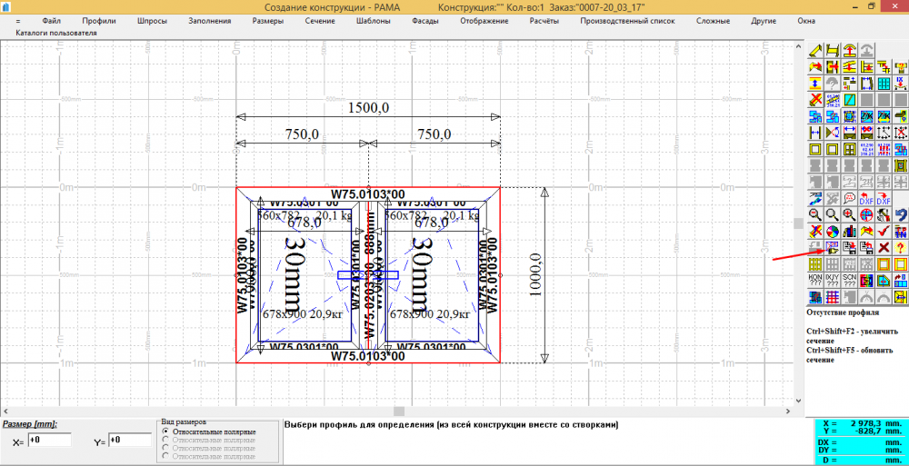The width and height of the screenshot is (909, 466).
Task: Click the cyan glazing grid icon
Action: click(x=884, y=83)
